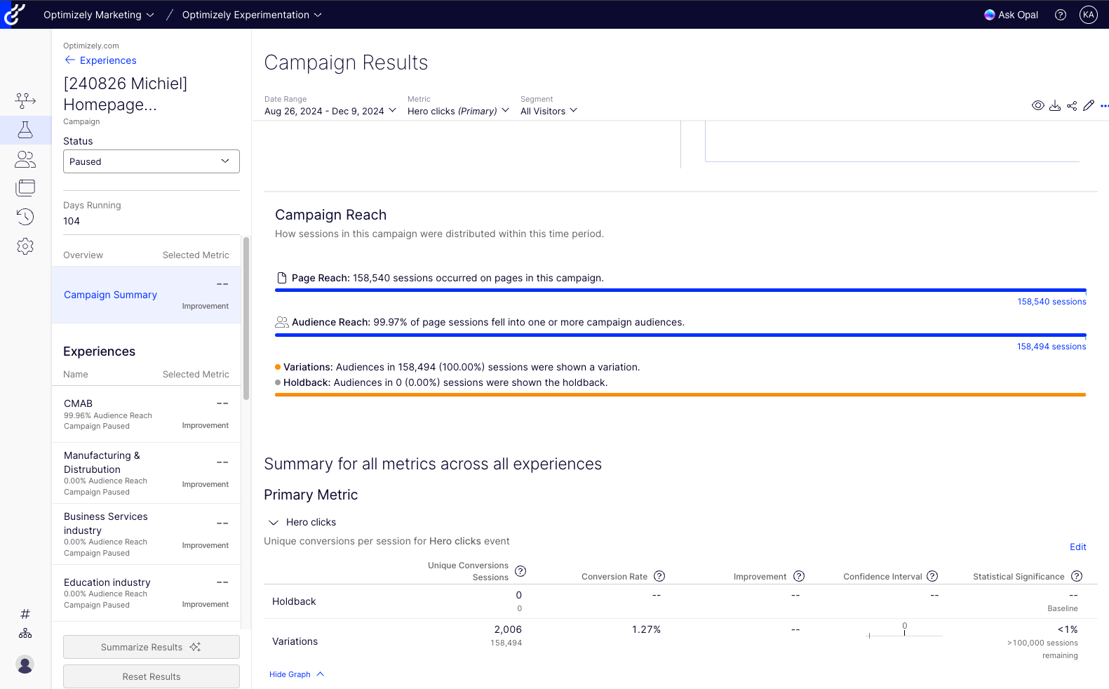The height and width of the screenshot is (689, 1109).
Task: Select Campaign Summary in the overview list
Action: tap(110, 295)
